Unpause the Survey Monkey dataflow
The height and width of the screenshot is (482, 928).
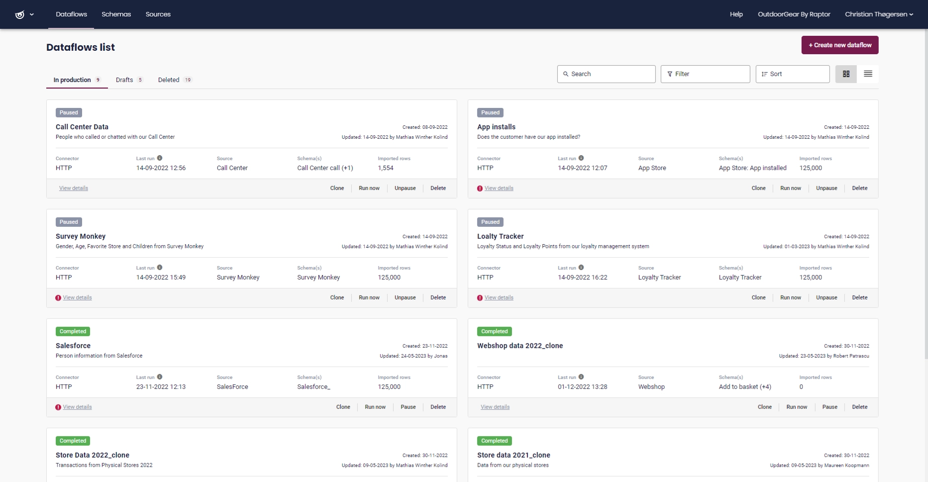click(405, 298)
